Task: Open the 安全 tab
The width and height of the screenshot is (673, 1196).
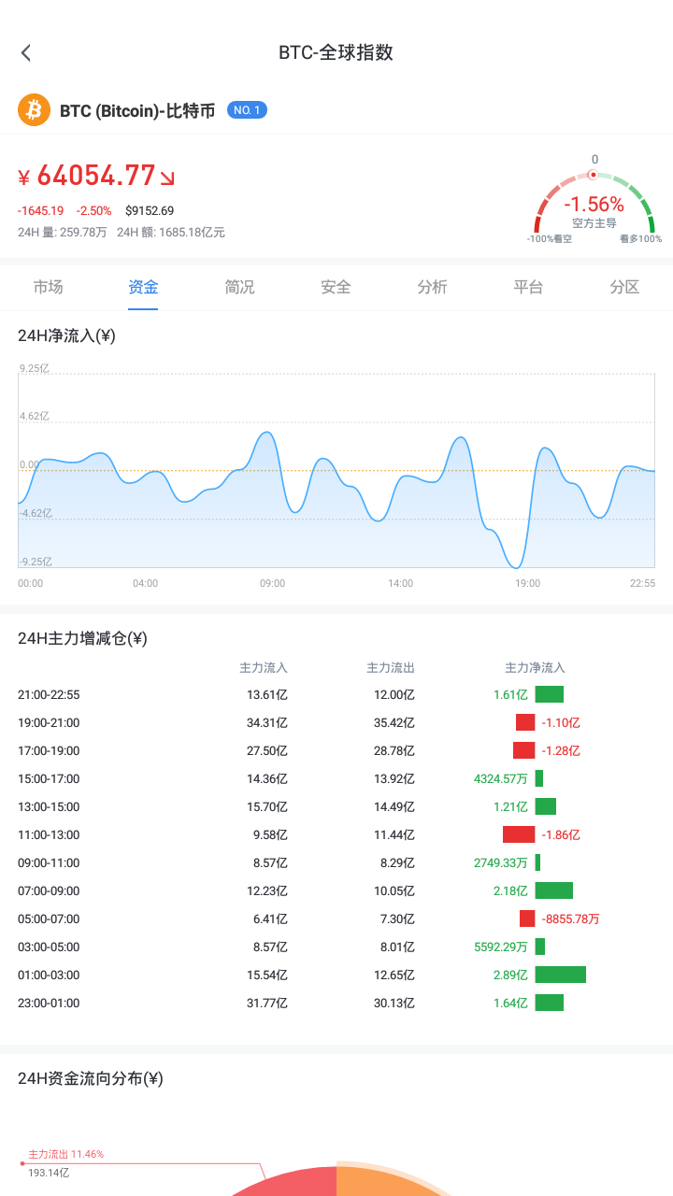Action: 336,287
